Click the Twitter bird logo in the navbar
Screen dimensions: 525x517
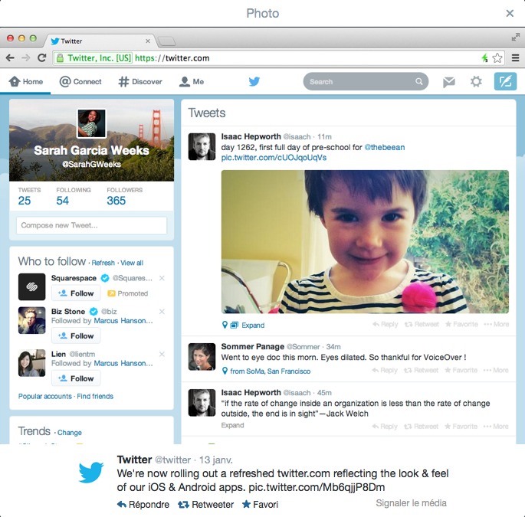[x=254, y=81]
